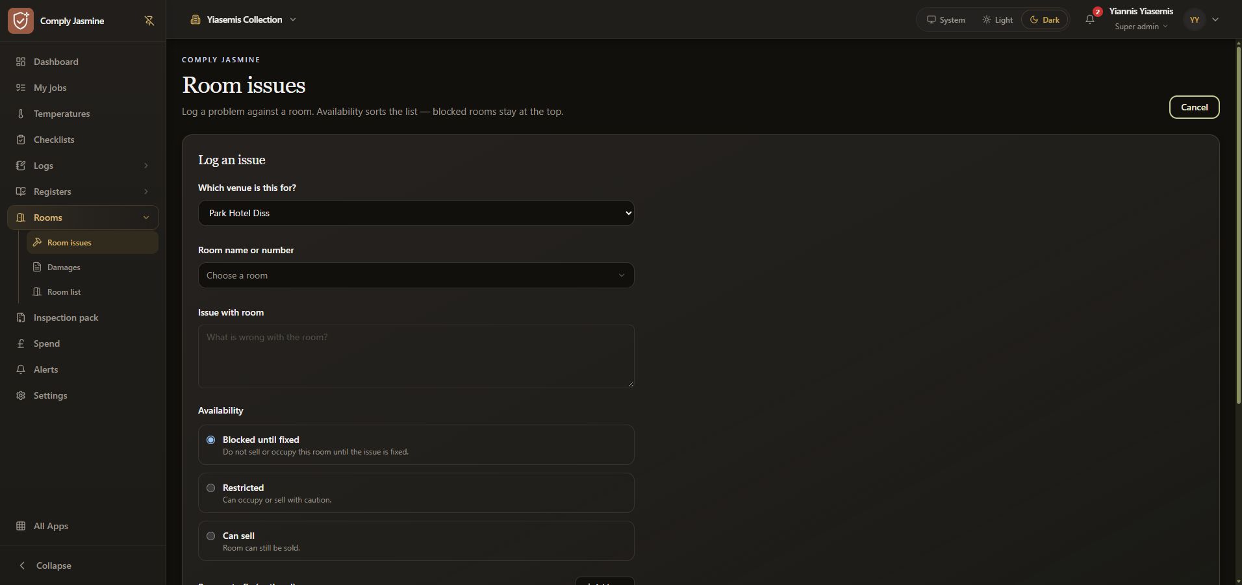Click the YY user avatar
The width and height of the screenshot is (1242, 585).
(1194, 19)
